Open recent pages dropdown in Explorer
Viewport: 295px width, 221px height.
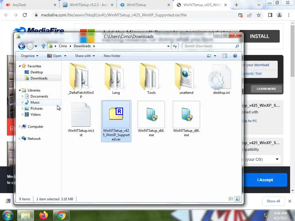[36, 46]
